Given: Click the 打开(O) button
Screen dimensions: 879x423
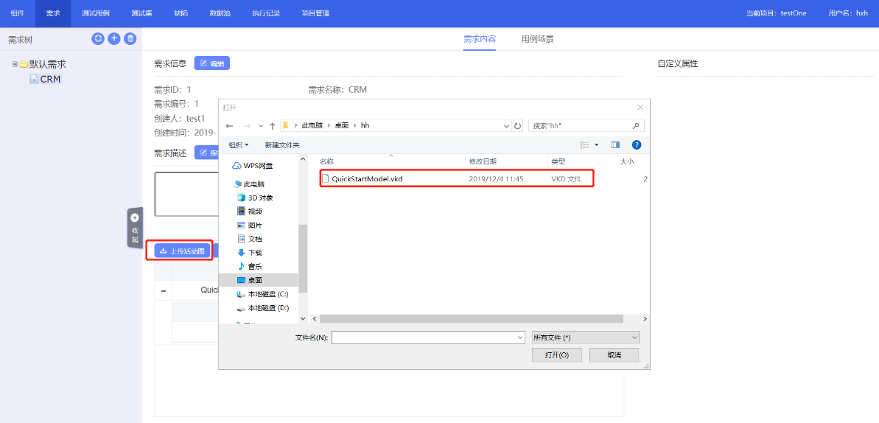Looking at the screenshot, I should click(556, 355).
